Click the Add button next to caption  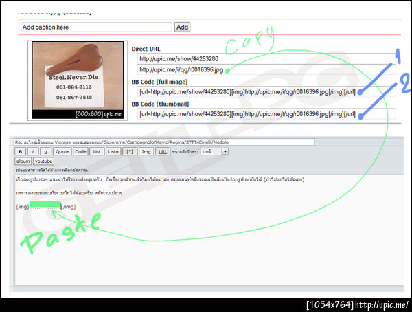pos(182,27)
